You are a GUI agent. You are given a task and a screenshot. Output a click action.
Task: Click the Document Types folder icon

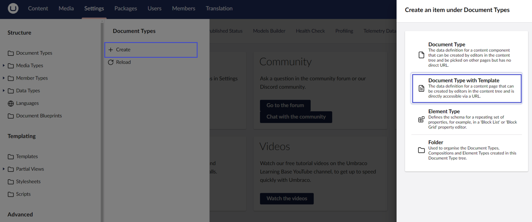tap(11, 53)
